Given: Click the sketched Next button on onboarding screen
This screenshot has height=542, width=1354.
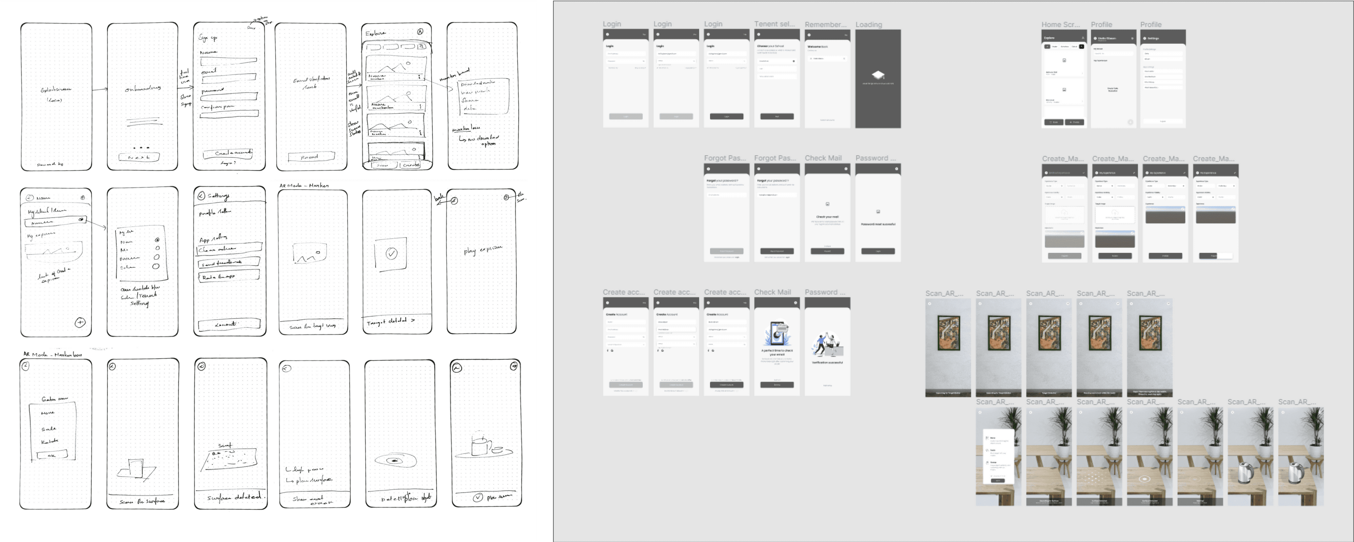Looking at the screenshot, I should 139,157.
